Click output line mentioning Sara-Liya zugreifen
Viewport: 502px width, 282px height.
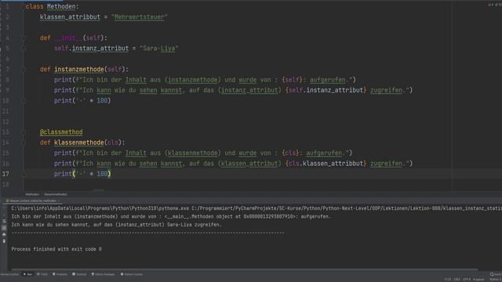click(x=116, y=225)
